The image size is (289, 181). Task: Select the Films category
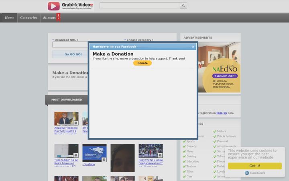click(x=190, y=171)
